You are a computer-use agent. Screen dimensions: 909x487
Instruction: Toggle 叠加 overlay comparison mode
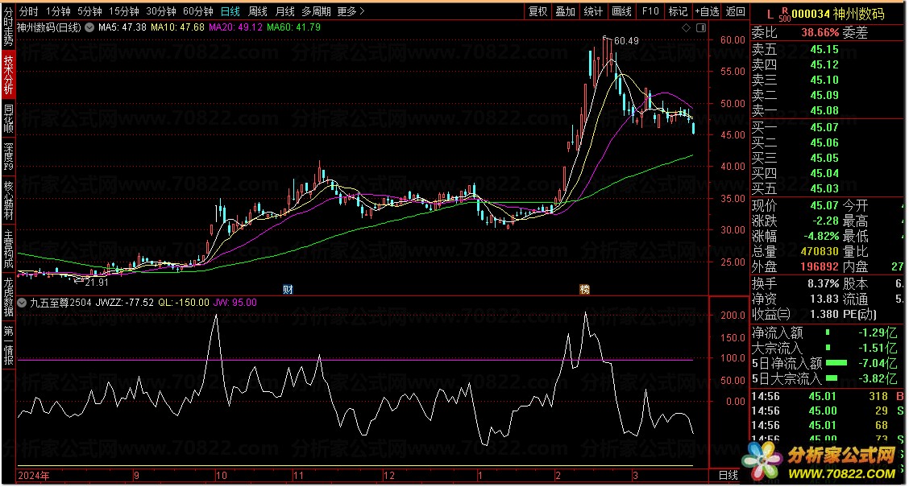(566, 11)
